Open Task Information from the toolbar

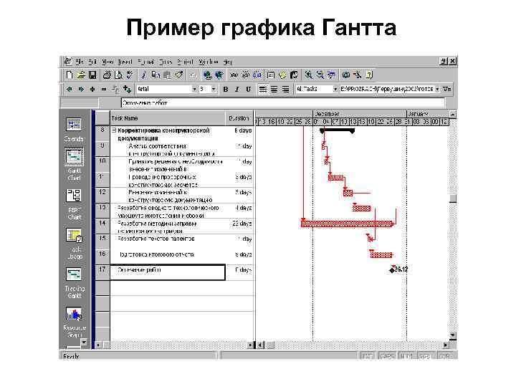(270, 75)
